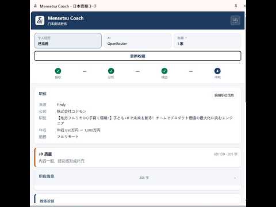276x207 pixels.
Task: Select the first green checkmark step
Action: point(58,71)
